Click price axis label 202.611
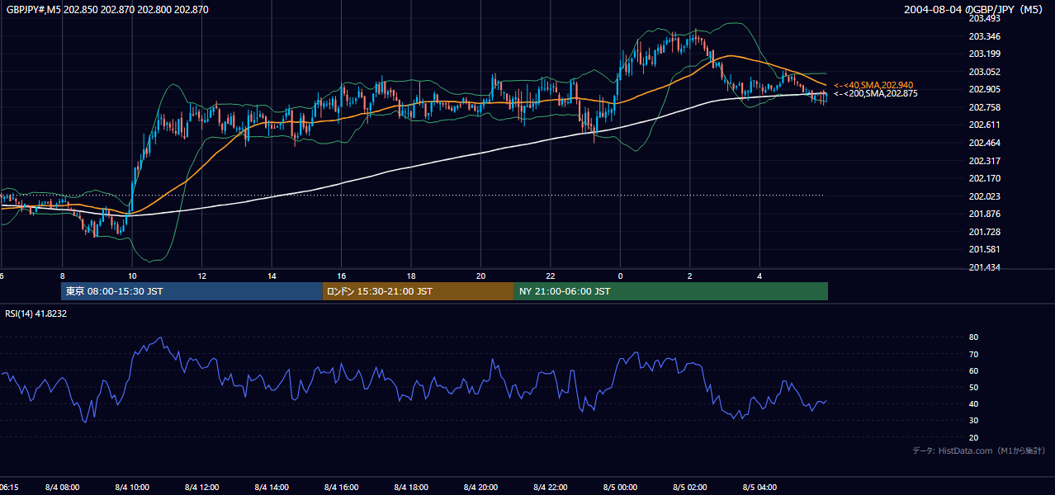The image size is (1055, 495). [985, 125]
